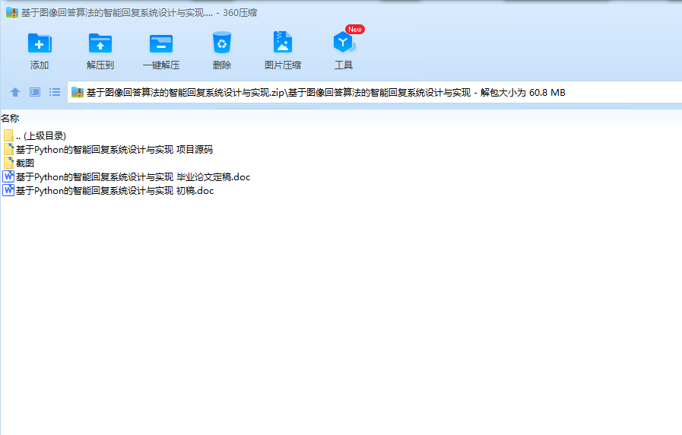682x435 pixels.
Task: Click the archive path address field
Action: click(x=375, y=92)
